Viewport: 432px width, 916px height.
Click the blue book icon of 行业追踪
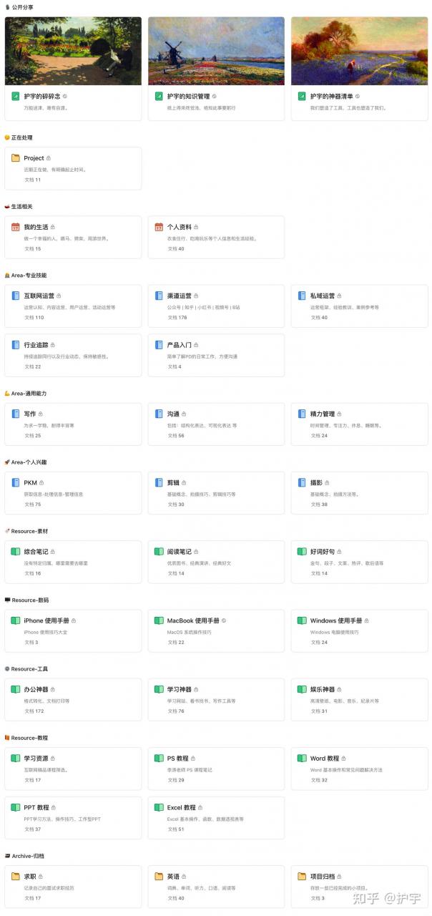point(16,345)
